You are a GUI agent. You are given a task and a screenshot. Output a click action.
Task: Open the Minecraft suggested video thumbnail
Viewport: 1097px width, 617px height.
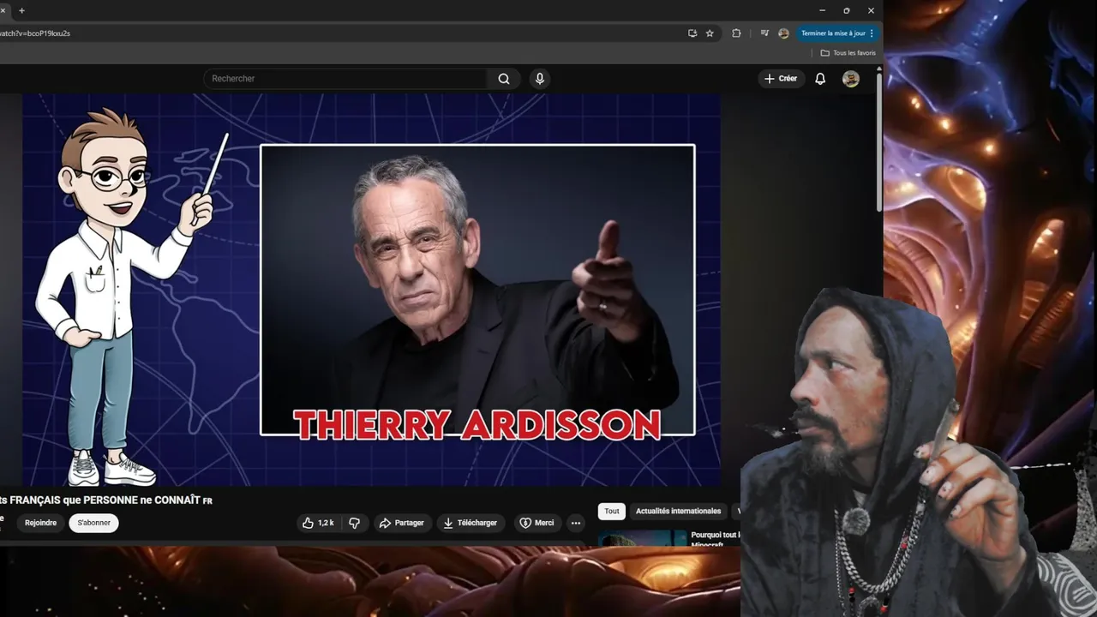pos(644,538)
